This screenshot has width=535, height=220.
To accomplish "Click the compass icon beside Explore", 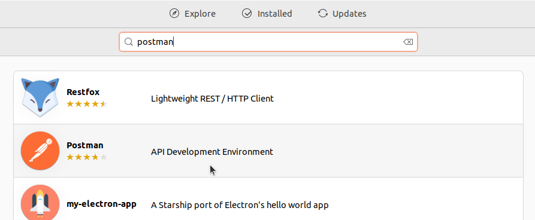I will point(174,14).
